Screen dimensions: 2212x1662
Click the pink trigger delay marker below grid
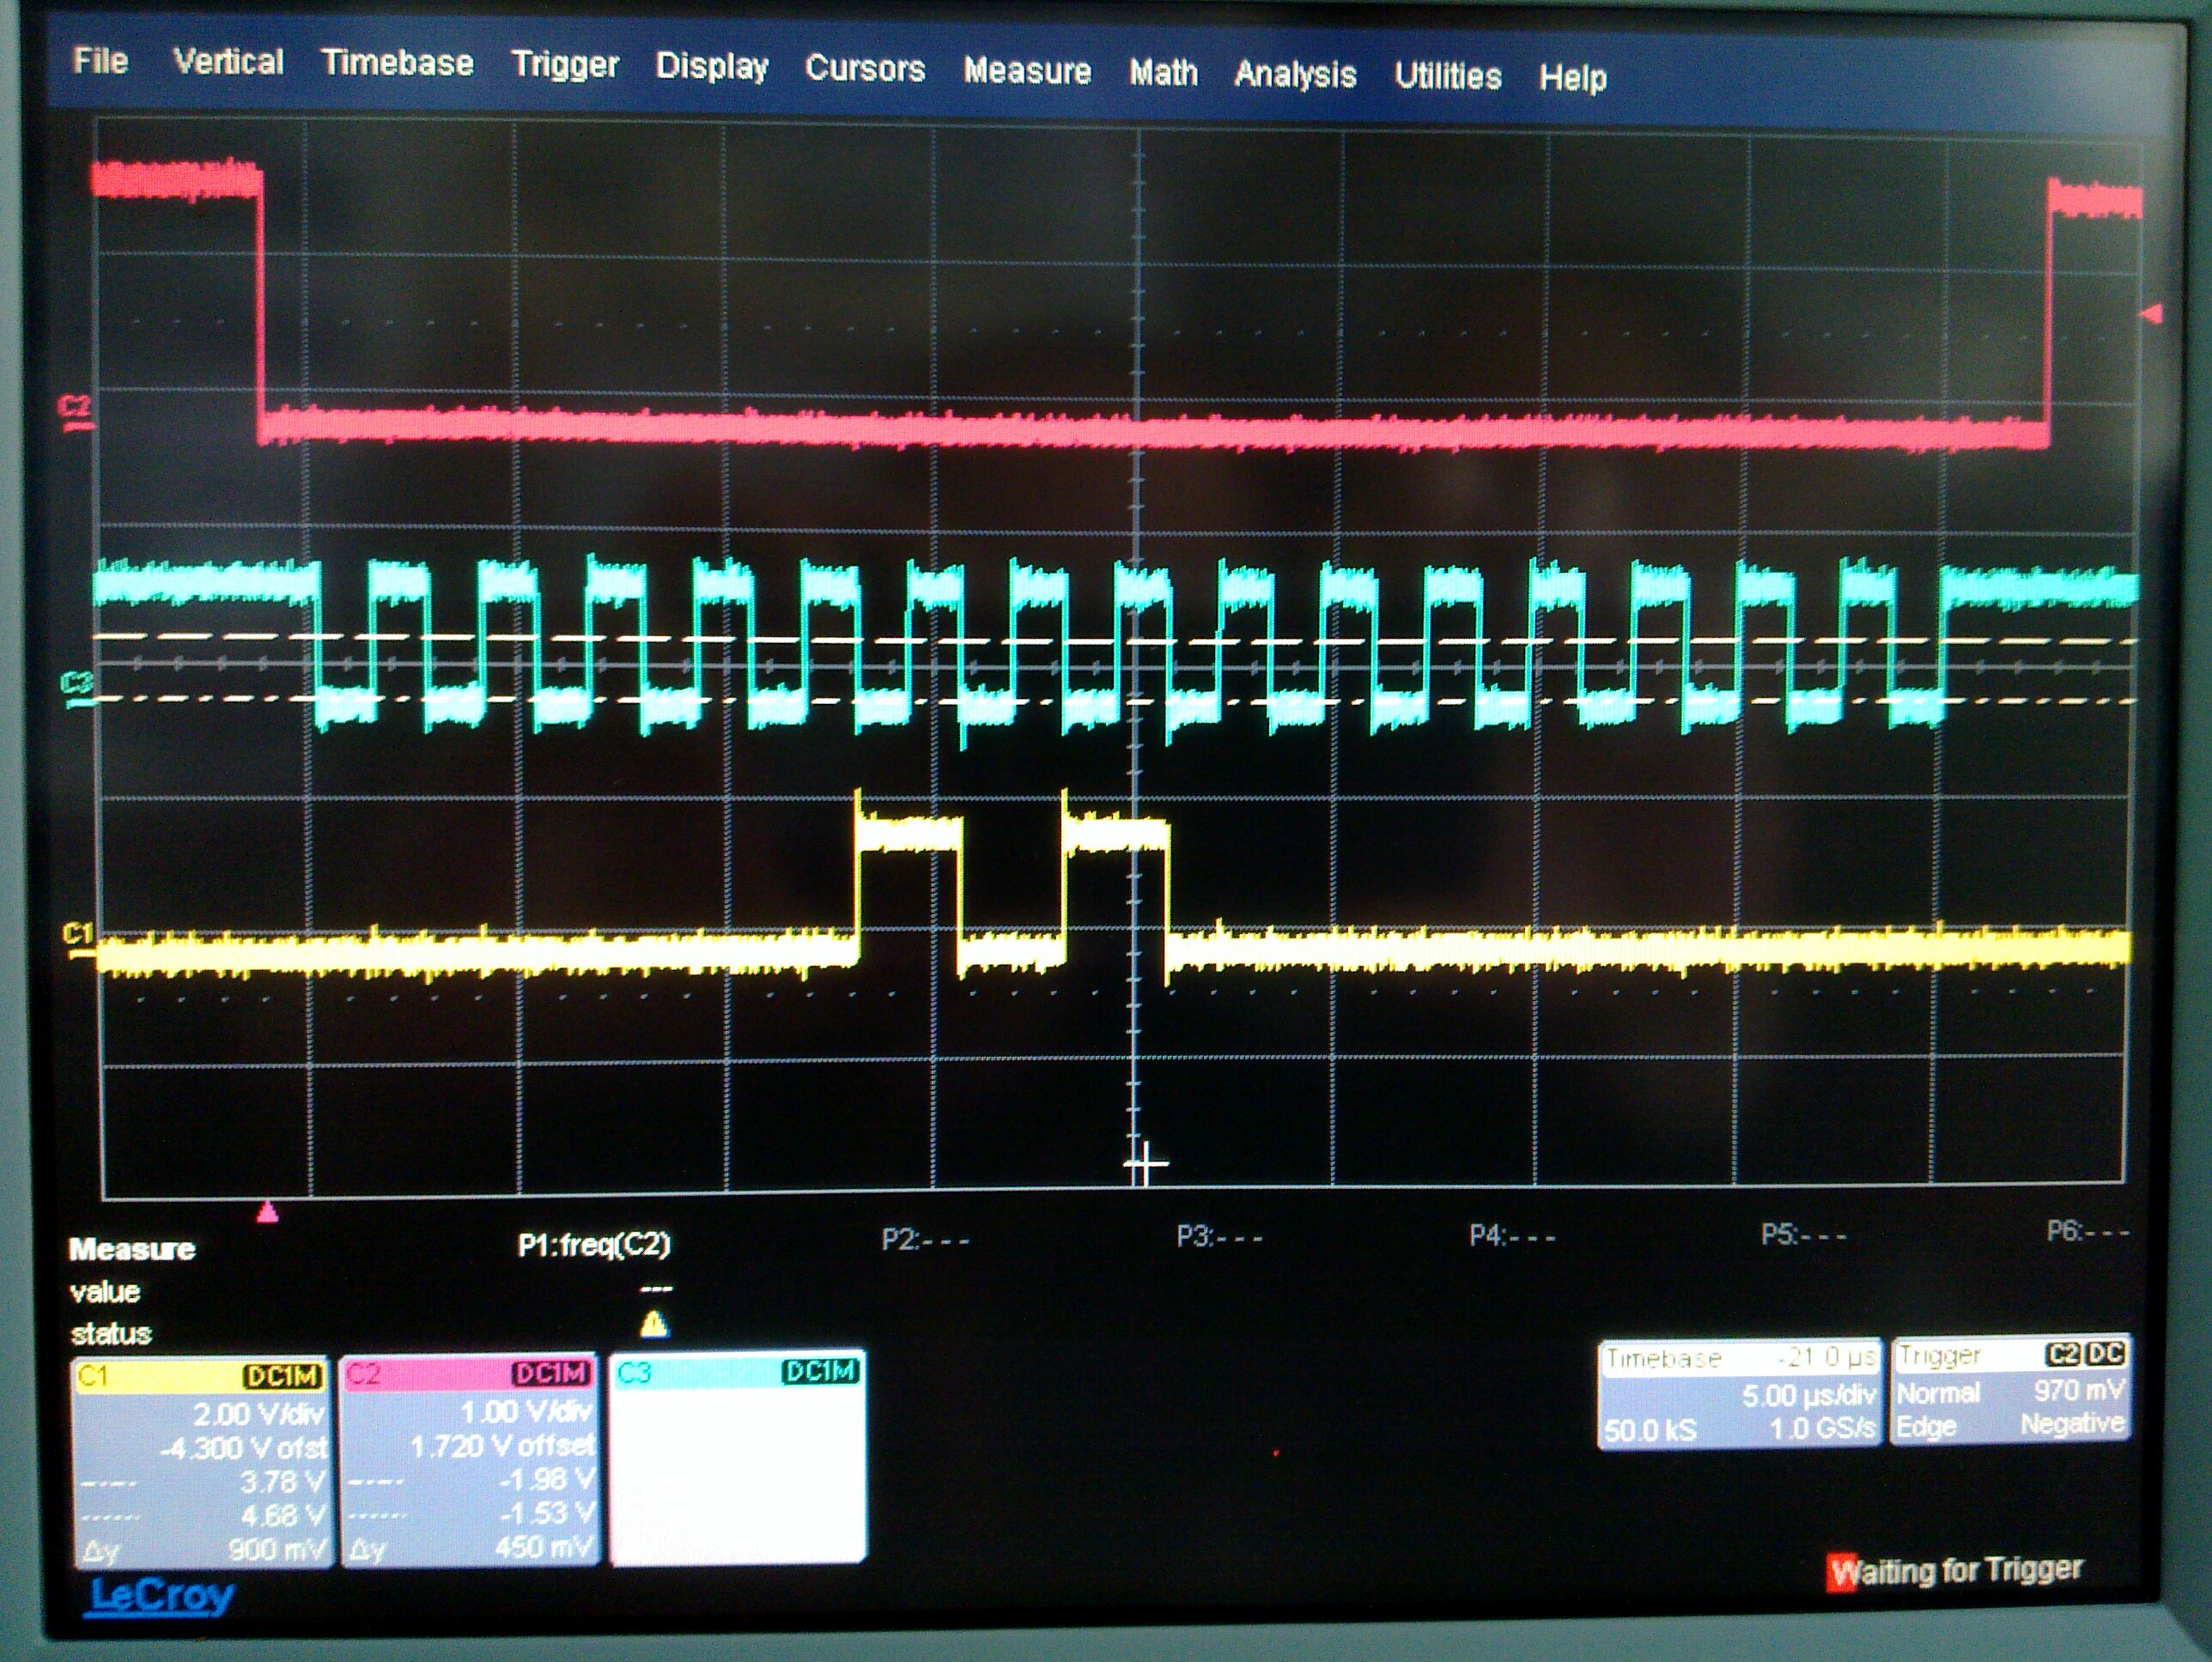pyautogui.click(x=267, y=1213)
